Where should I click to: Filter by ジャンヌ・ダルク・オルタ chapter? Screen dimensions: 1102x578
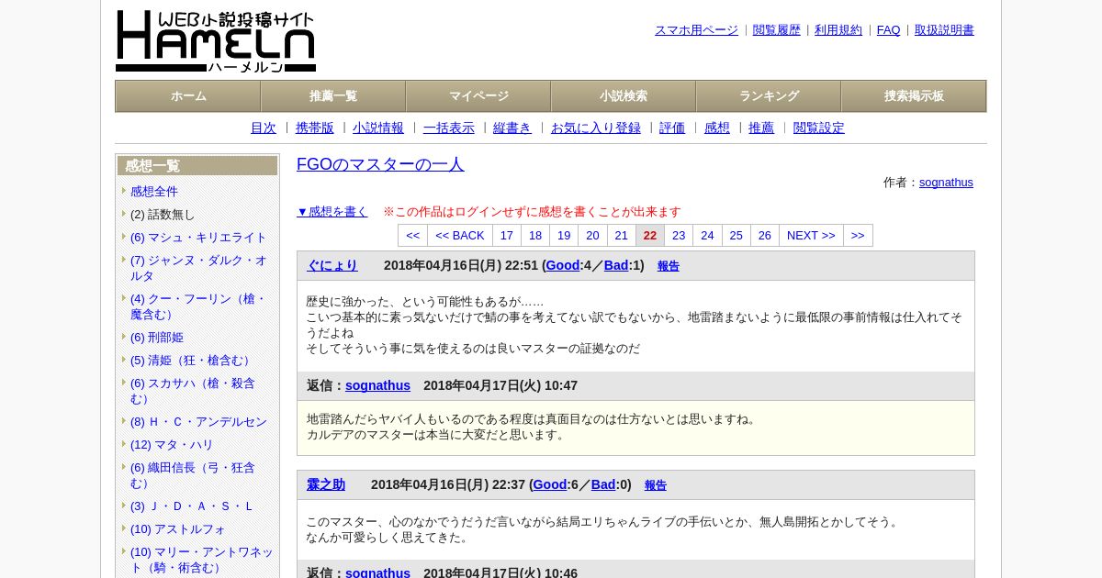[x=198, y=268]
